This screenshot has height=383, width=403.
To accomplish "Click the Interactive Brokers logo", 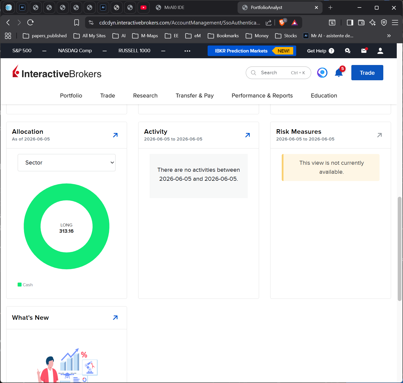I will (x=57, y=72).
